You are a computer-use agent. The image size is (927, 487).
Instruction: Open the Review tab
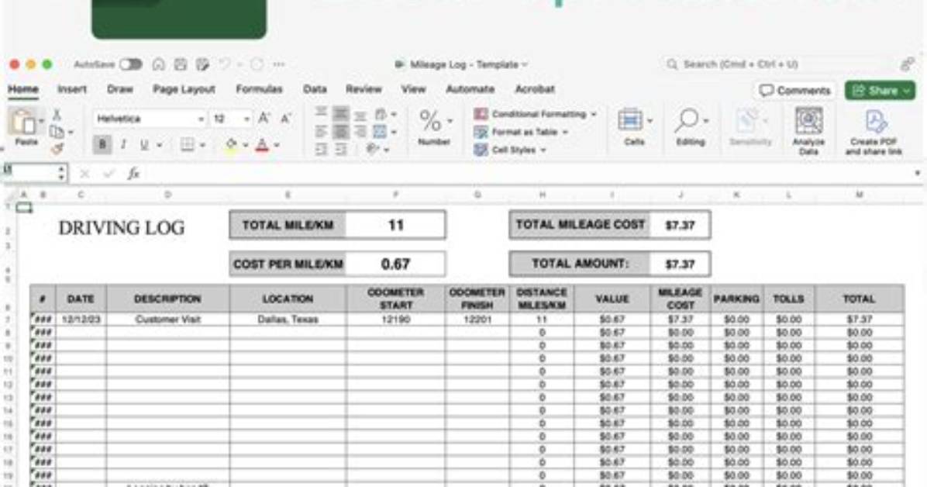[364, 89]
